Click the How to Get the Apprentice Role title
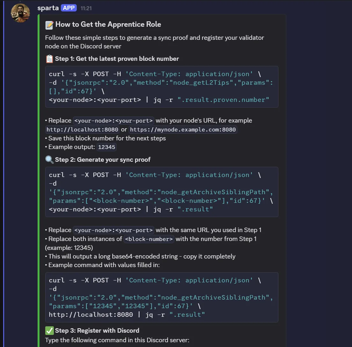Screen dimensions: 352x347 [108, 25]
